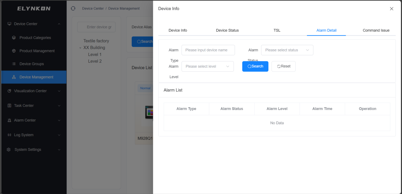Click the Alarm Time column header
Viewport: 402px width, 194px height.
(322, 109)
